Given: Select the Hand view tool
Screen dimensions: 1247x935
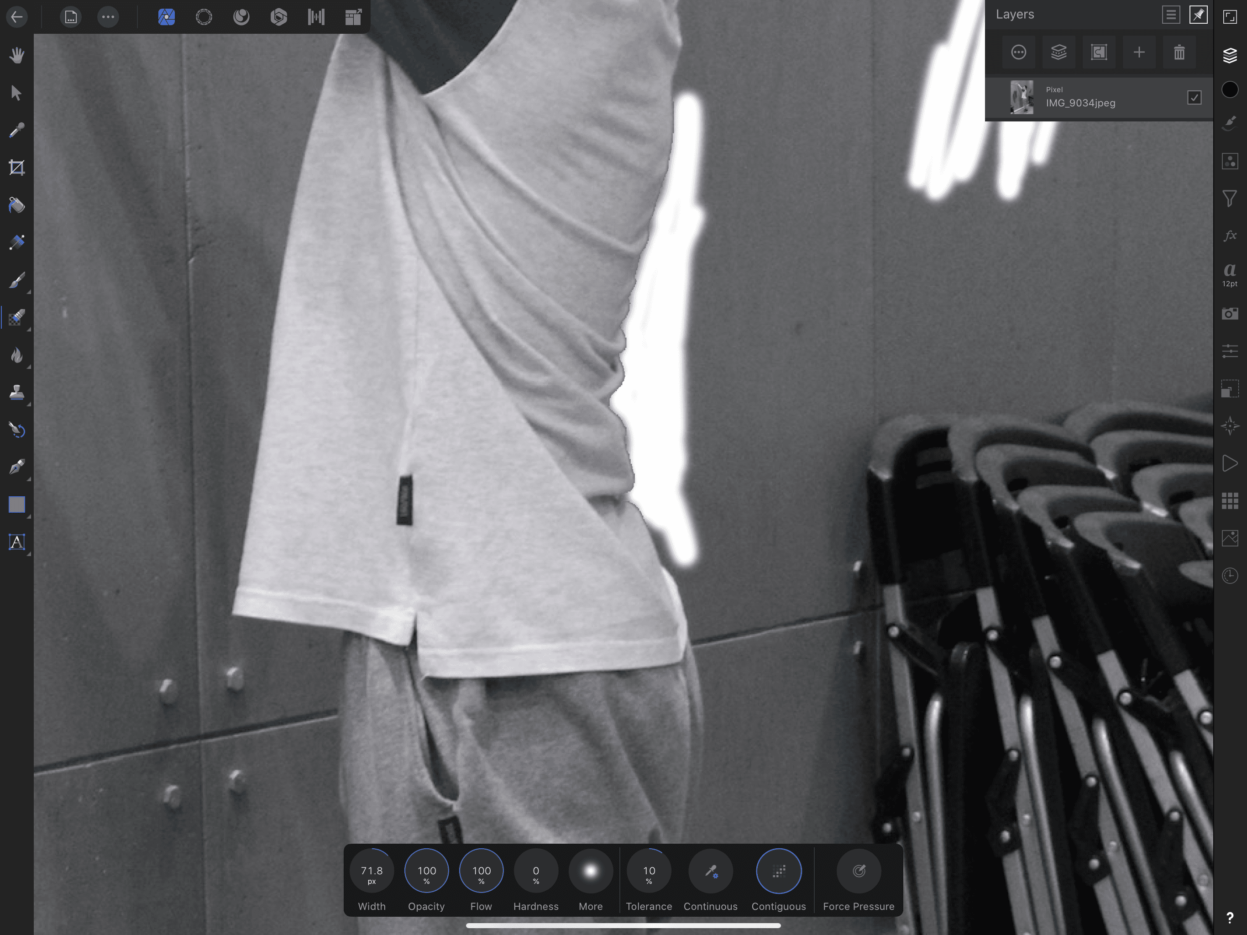Looking at the screenshot, I should [x=17, y=55].
